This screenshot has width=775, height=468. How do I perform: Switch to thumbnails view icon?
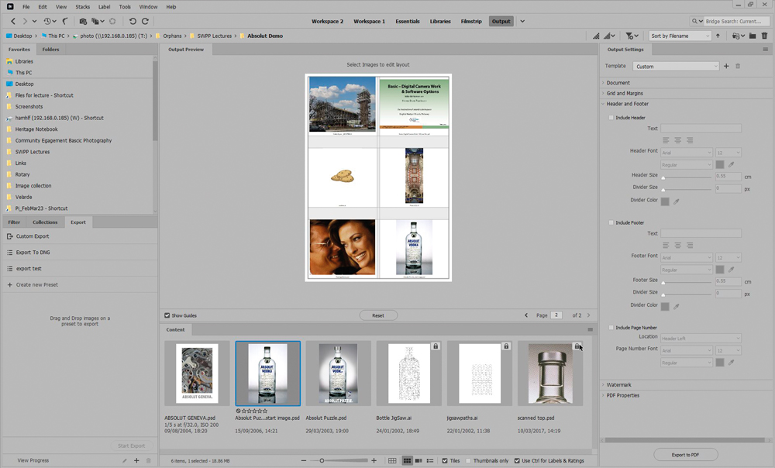(x=407, y=460)
